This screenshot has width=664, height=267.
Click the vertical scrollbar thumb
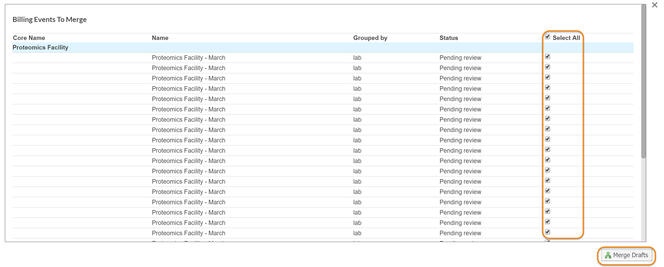[x=643, y=79]
